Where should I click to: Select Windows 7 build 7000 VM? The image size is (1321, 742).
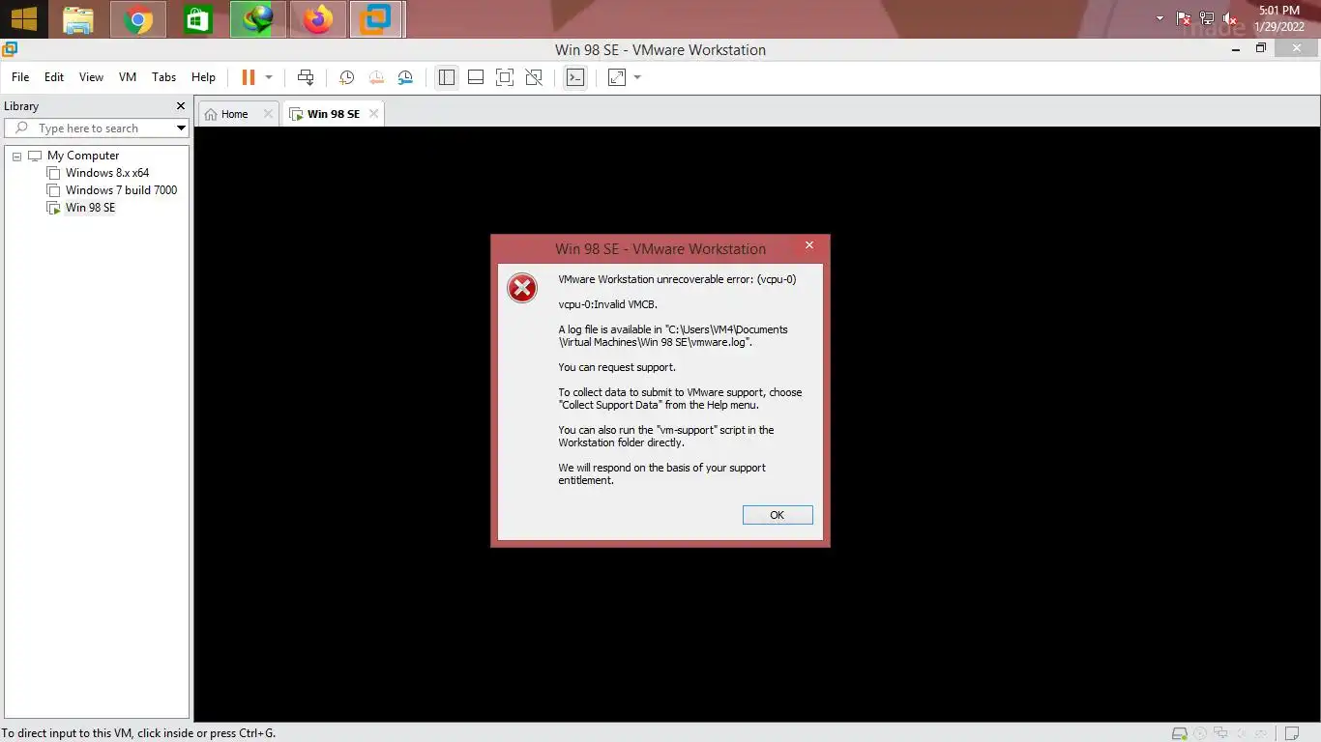121,190
